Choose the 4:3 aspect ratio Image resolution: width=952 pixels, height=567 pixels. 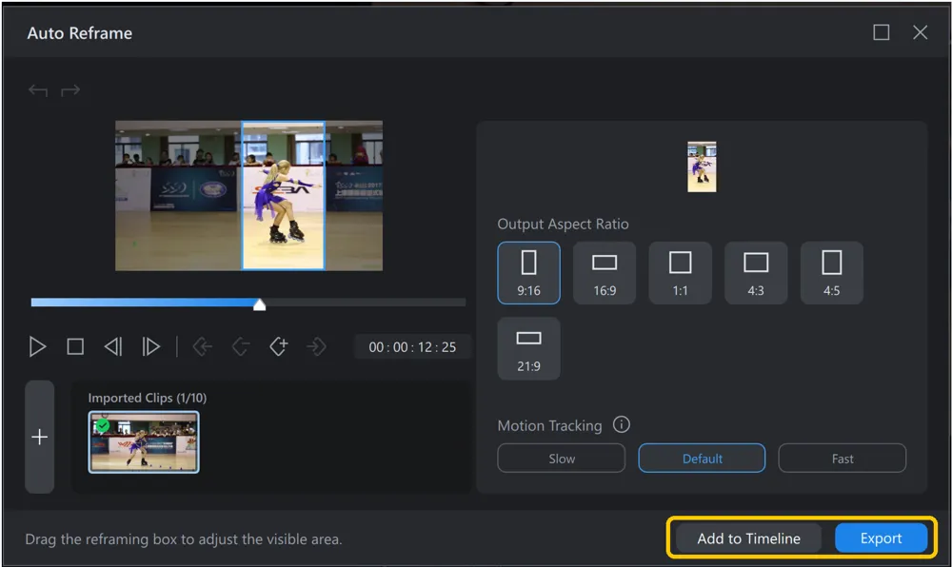pyautogui.click(x=756, y=273)
